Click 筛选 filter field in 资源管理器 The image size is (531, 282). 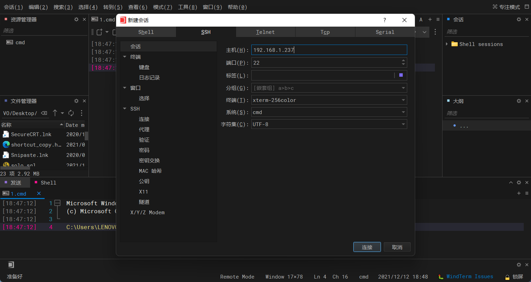(x=44, y=30)
